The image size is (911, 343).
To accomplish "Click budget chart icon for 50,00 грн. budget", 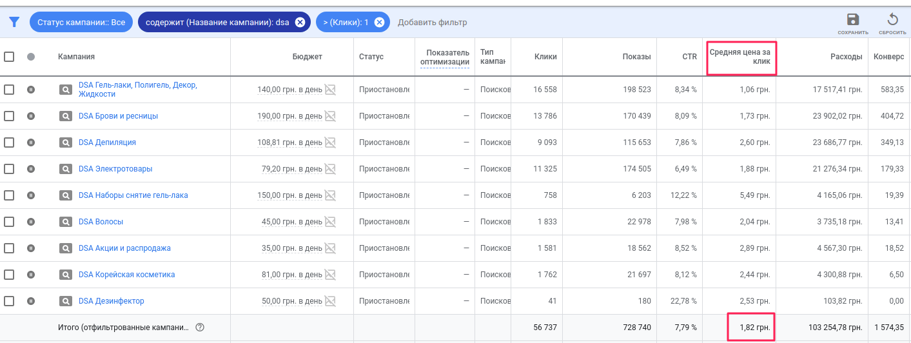I will point(330,301).
